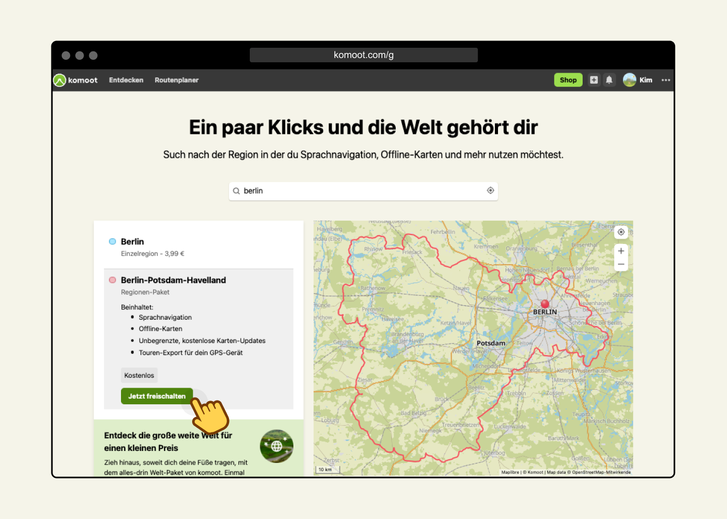Open the Routenplaner menu
The height and width of the screenshot is (519, 727).
pyautogui.click(x=177, y=80)
